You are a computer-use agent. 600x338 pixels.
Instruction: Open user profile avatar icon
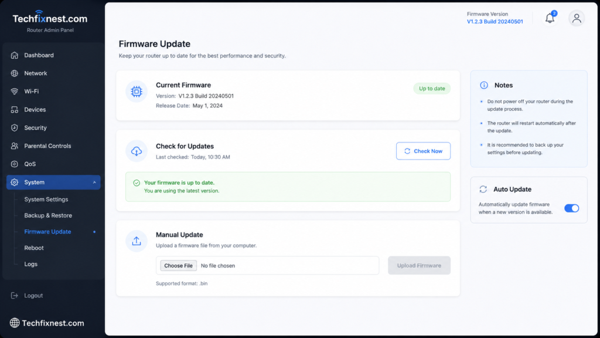(577, 18)
